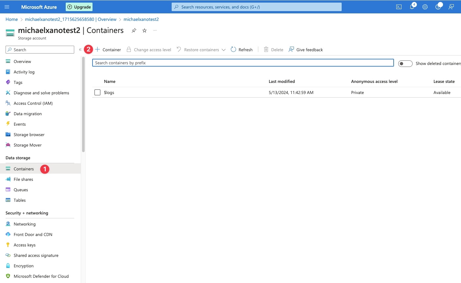Click the 'Available' lease state cell
Screen dimensions: 461x283
(x=442, y=92)
